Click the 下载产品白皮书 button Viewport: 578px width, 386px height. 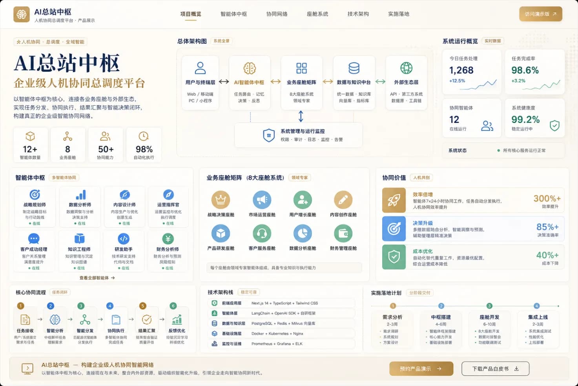[495, 369]
